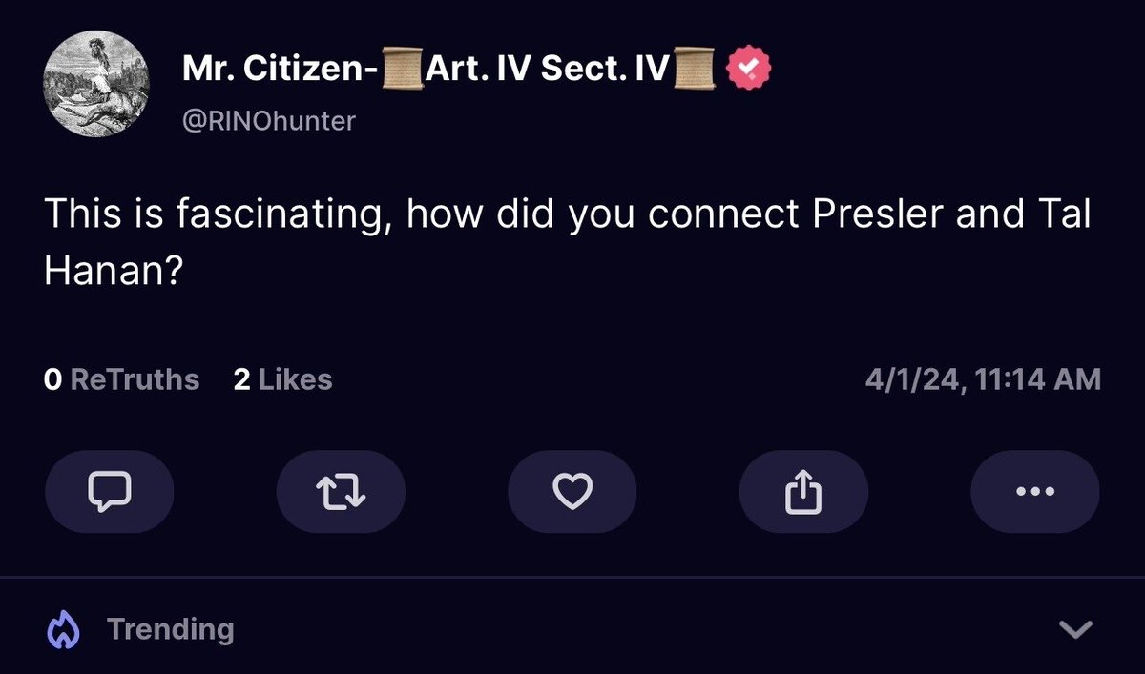Tap the share upload icon
Screen dimensions: 1145x674
point(803,491)
